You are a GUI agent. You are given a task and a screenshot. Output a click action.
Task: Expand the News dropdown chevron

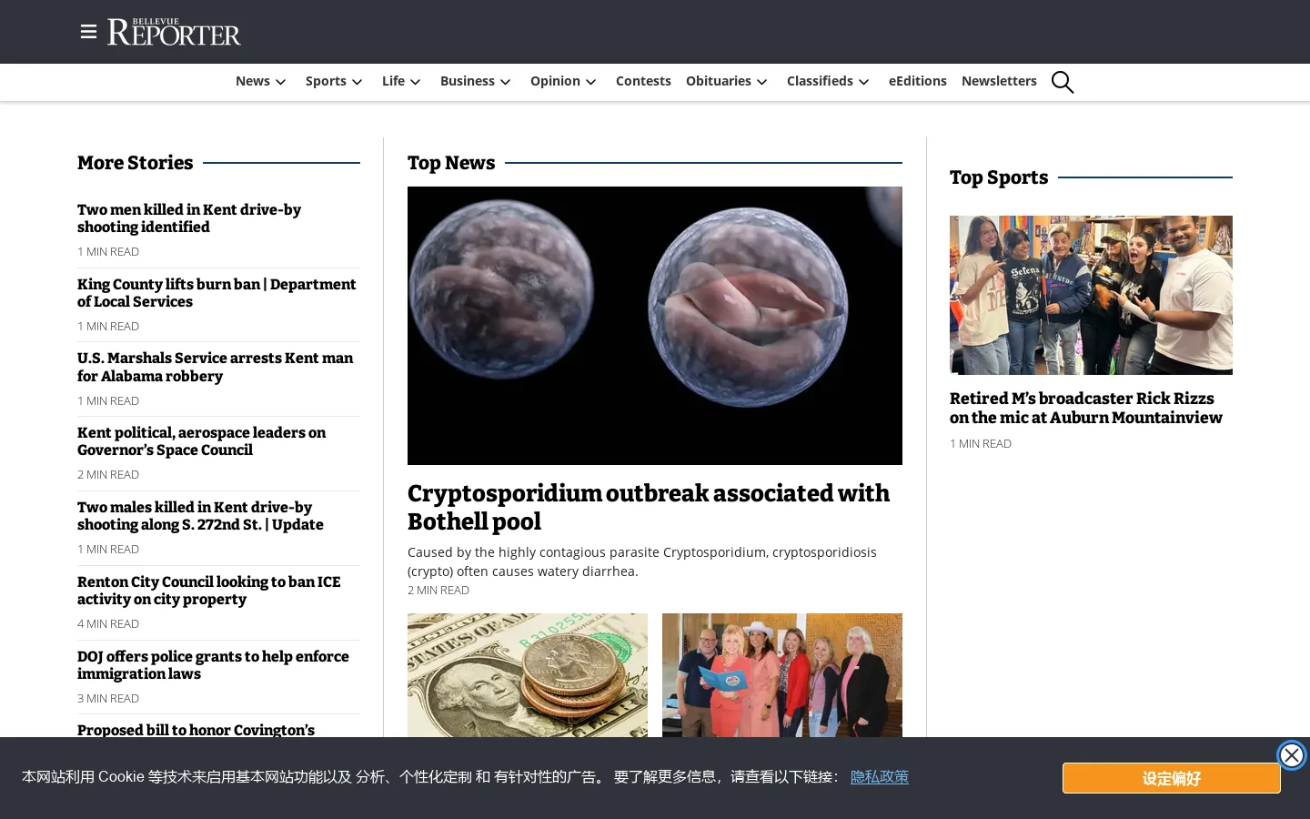click(281, 82)
